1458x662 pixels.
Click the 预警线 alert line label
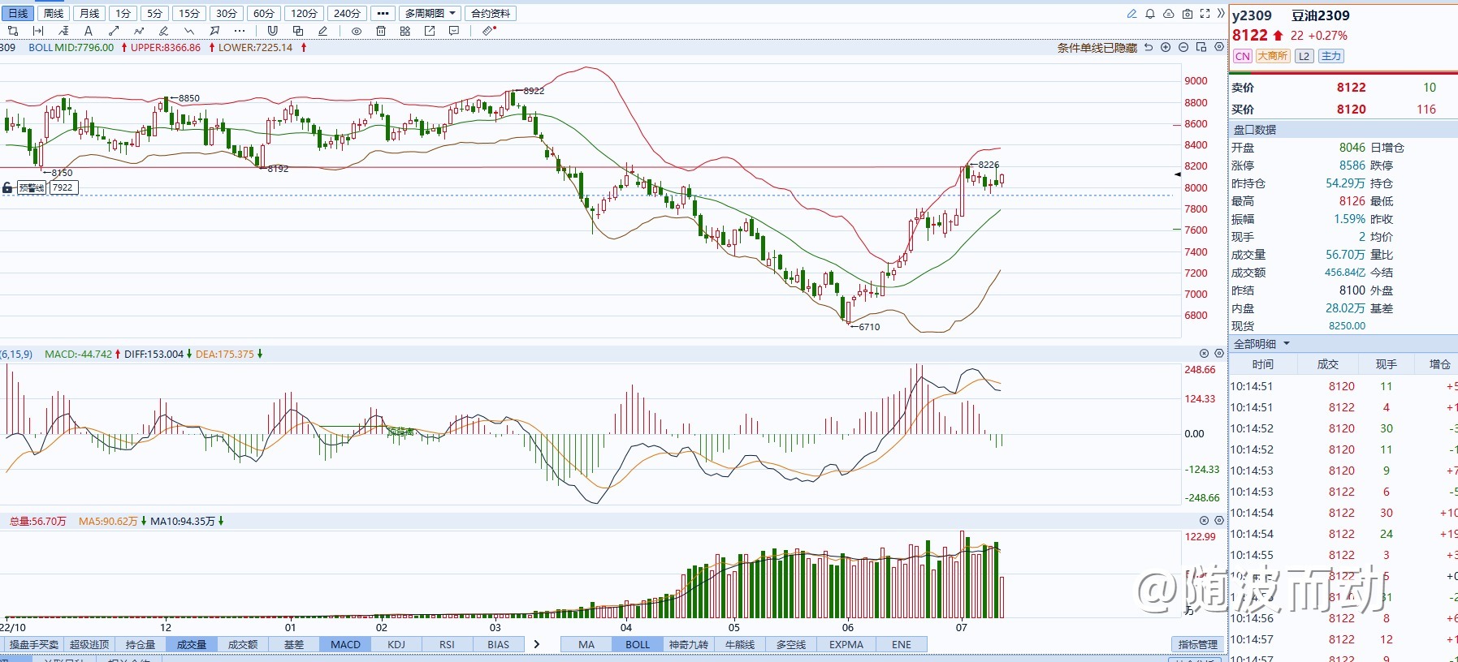coord(32,187)
